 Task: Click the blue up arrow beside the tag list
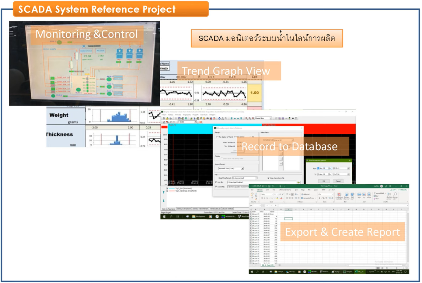click(x=164, y=192)
